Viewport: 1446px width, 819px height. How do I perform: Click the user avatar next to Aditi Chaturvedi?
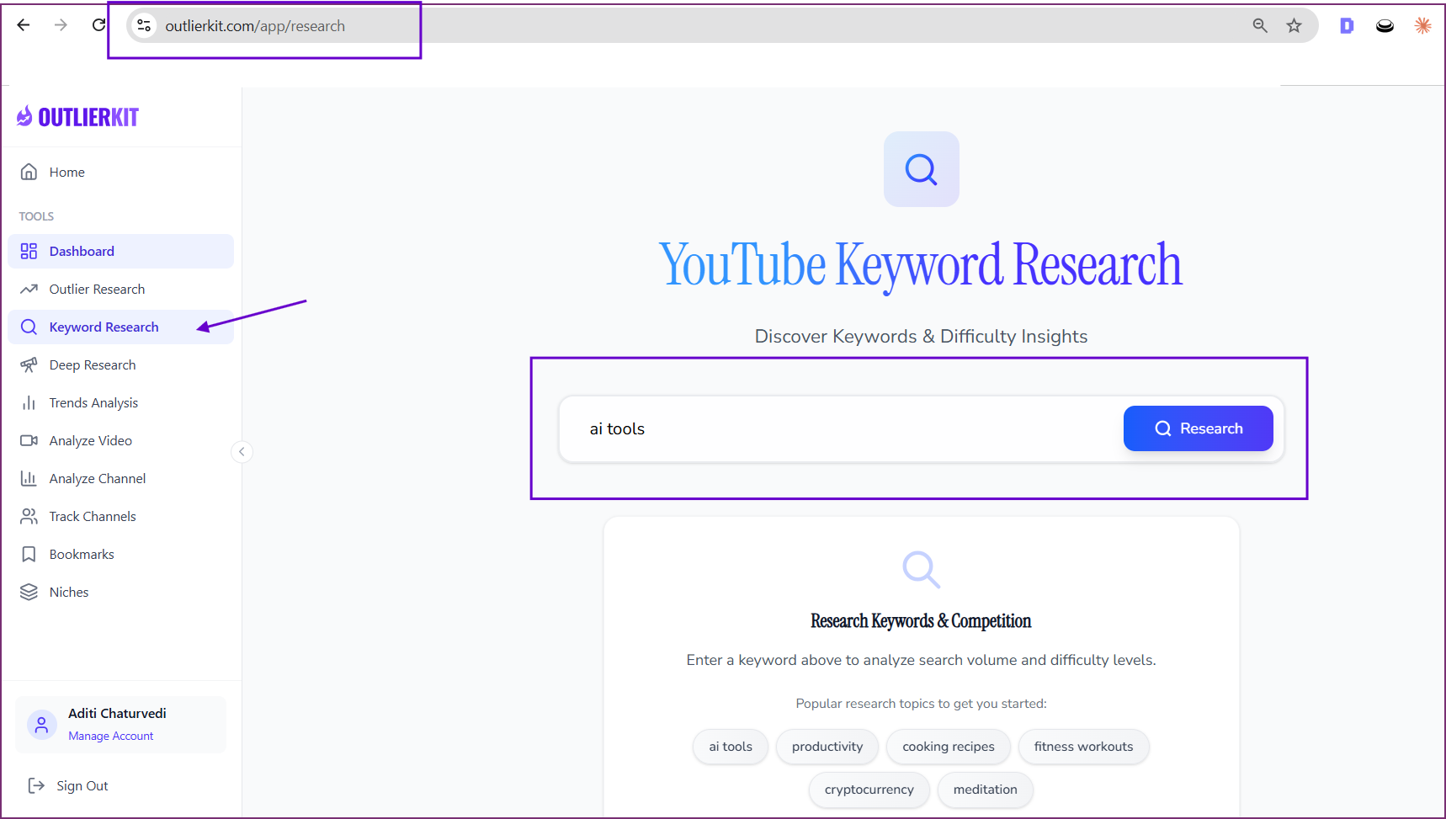pos(41,724)
